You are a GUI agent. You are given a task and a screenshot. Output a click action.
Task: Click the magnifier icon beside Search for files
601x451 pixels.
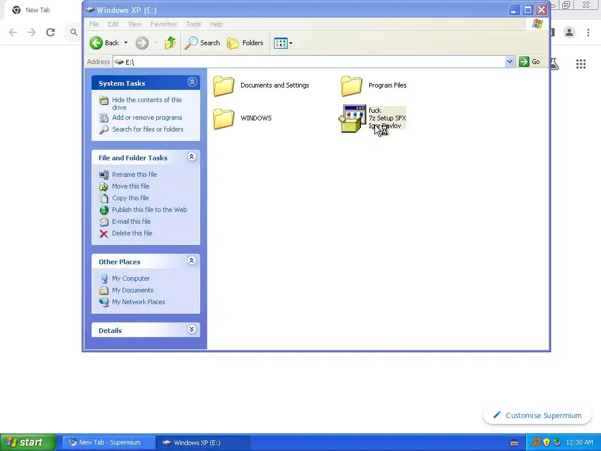pos(103,130)
